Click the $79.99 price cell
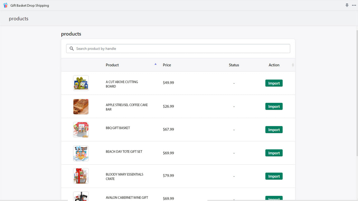358x201 pixels. pos(168,176)
